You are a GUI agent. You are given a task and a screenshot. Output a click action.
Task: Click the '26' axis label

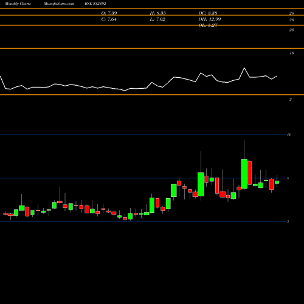pyautogui.click(x=291, y=20)
